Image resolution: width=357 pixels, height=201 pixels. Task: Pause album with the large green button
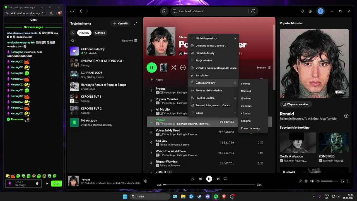[152, 68]
